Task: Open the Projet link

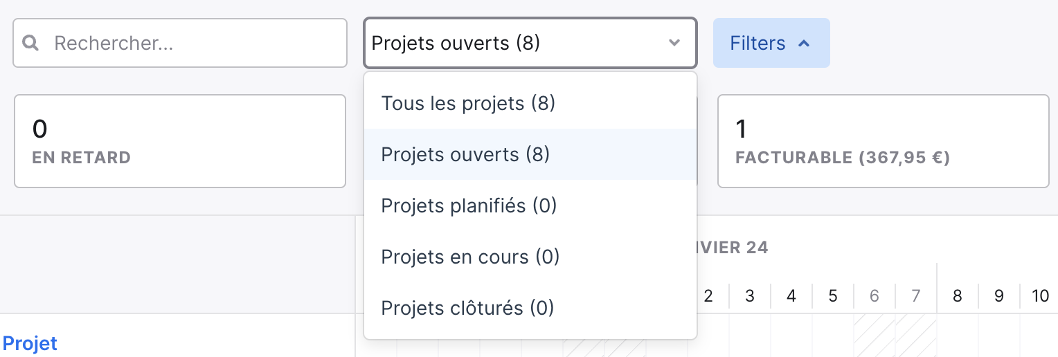Action: (x=30, y=343)
